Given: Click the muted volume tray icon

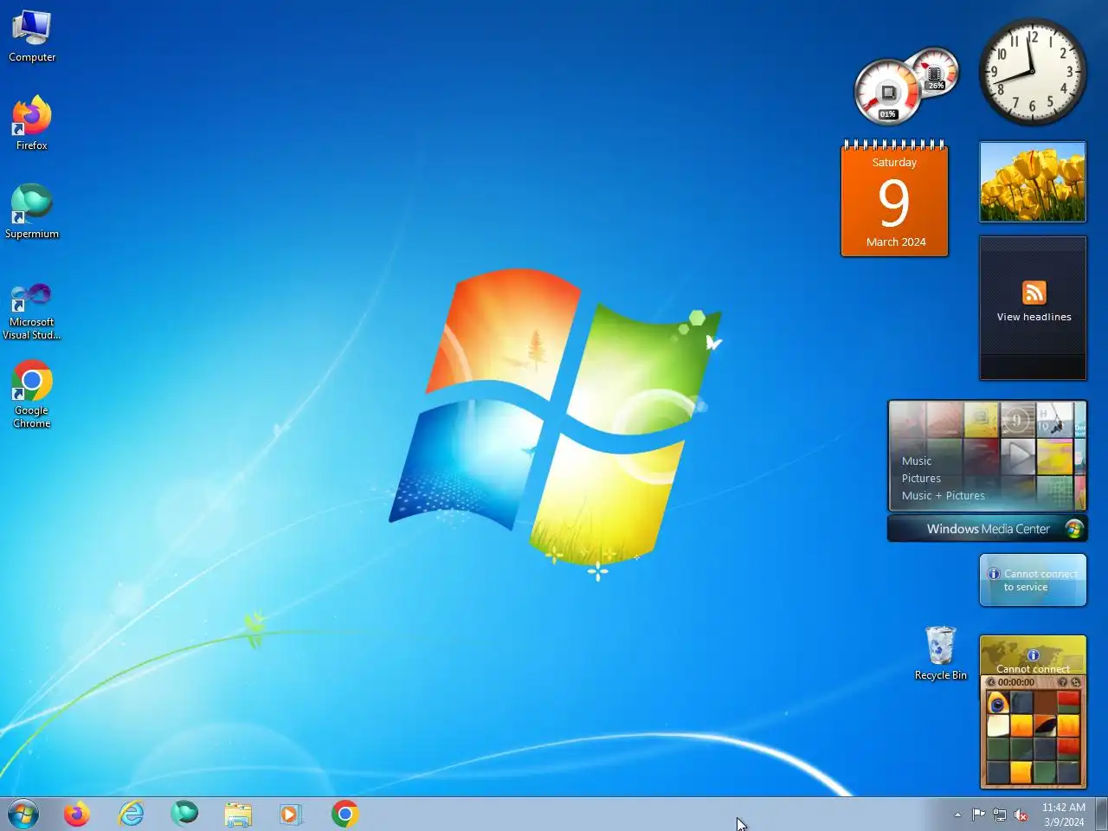Looking at the screenshot, I should [1021, 815].
